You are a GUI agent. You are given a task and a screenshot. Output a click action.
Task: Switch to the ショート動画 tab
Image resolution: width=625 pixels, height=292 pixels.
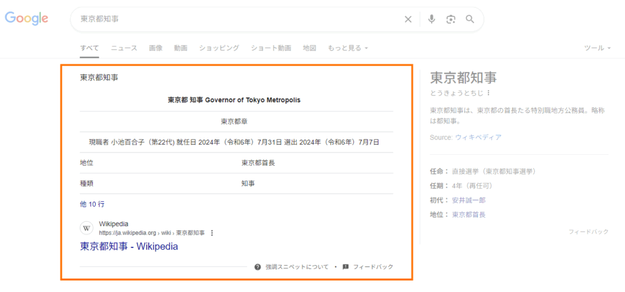point(271,48)
